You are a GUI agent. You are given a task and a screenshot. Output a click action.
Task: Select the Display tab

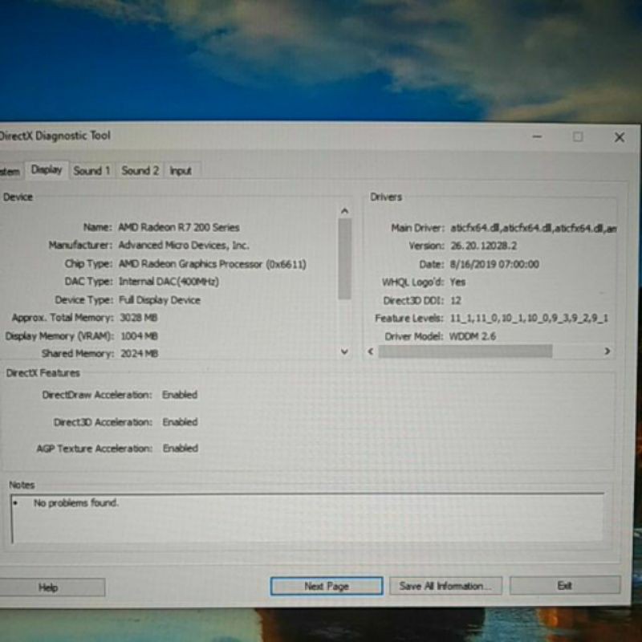(x=47, y=170)
